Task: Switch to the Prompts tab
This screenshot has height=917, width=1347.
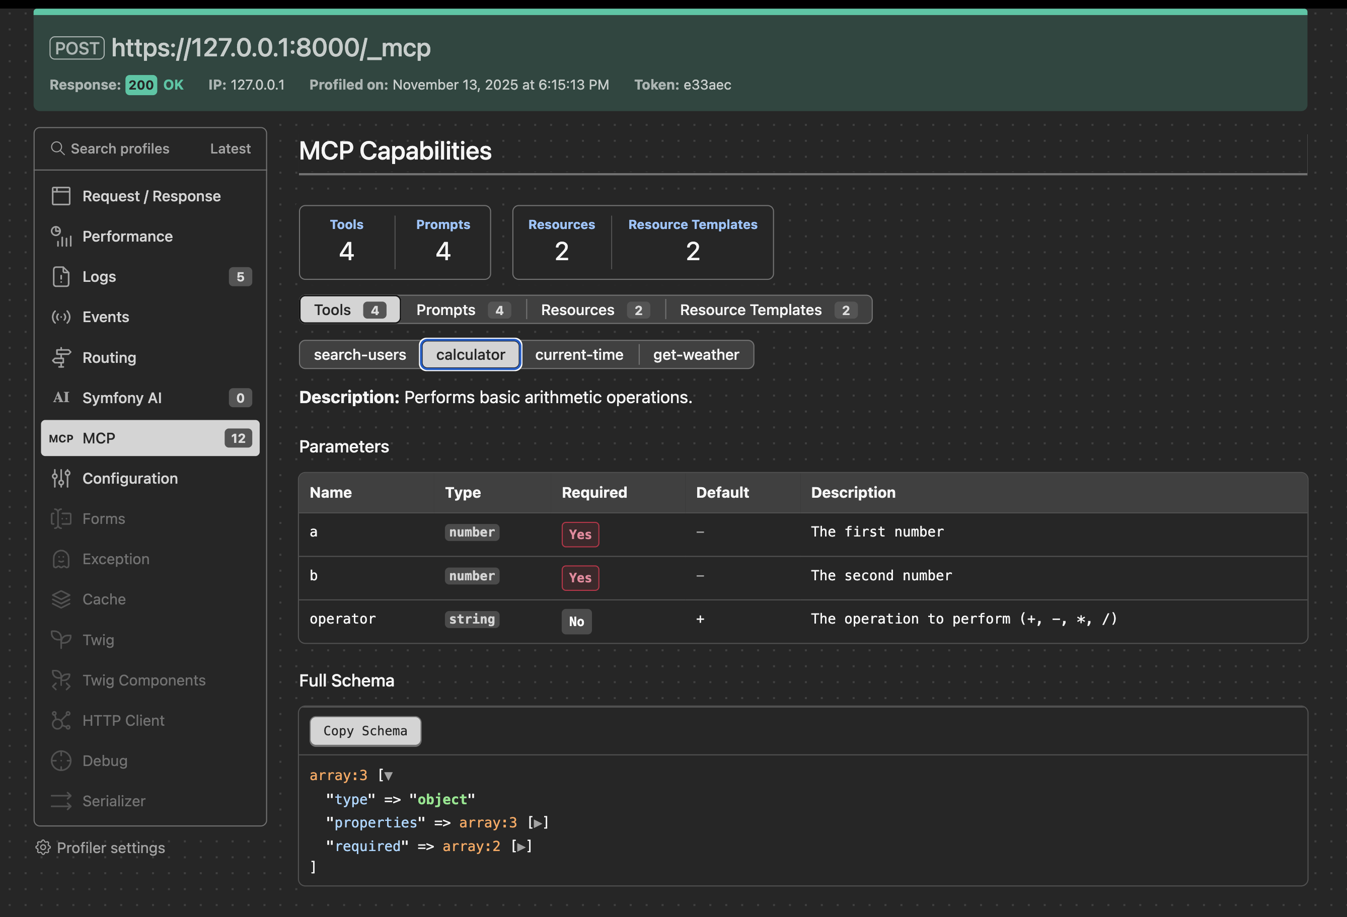Action: (x=445, y=310)
